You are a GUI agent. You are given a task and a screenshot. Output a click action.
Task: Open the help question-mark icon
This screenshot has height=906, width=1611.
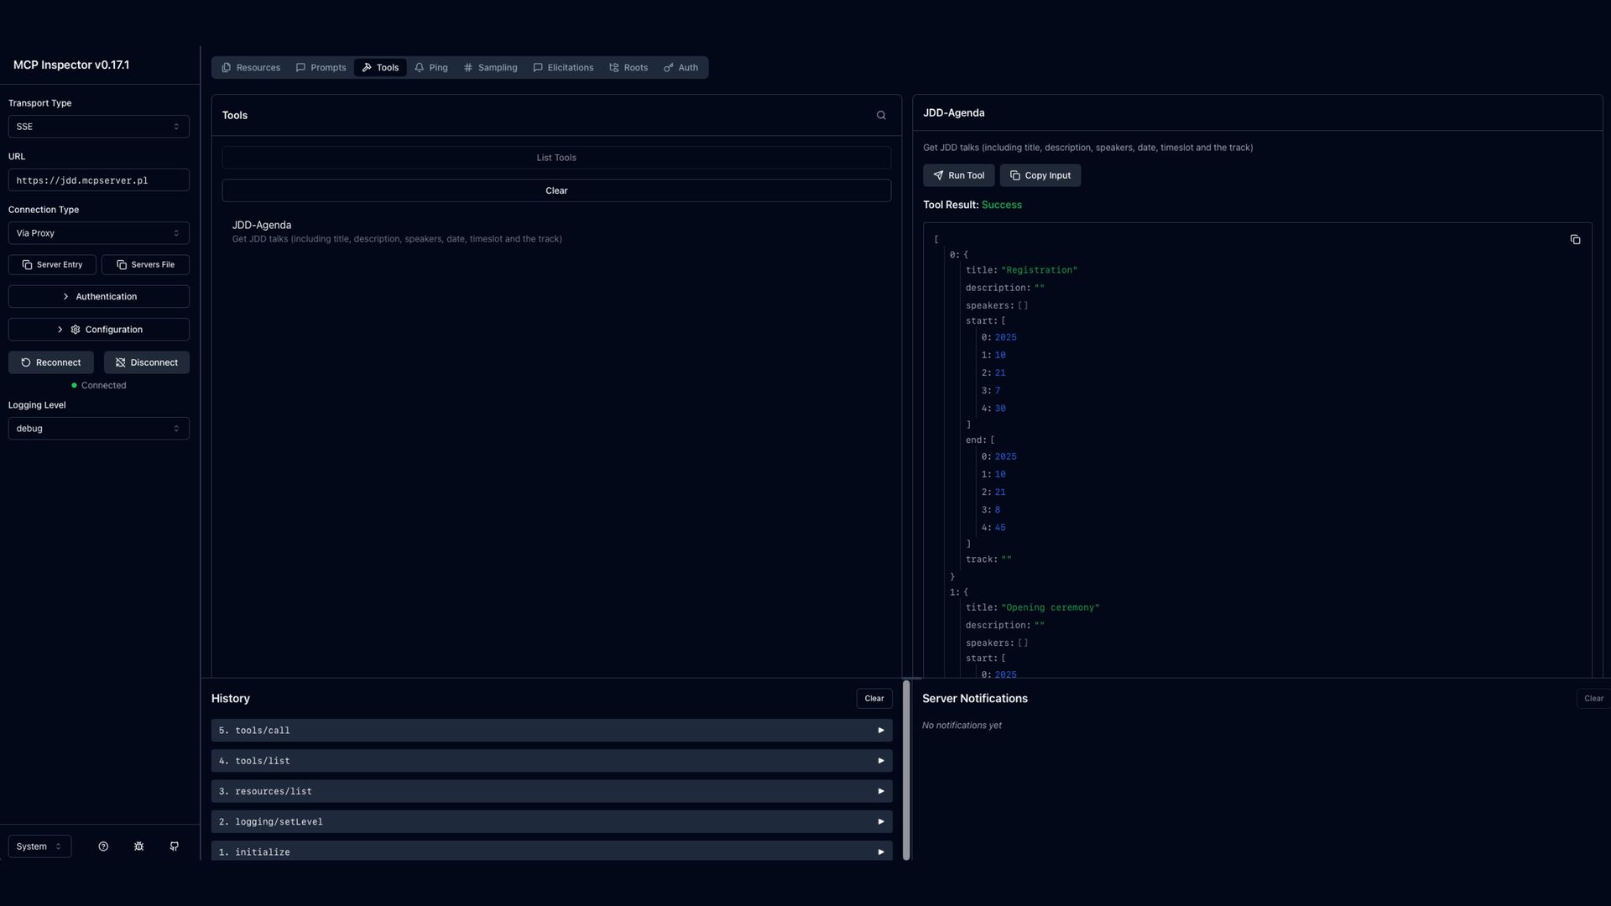[103, 846]
